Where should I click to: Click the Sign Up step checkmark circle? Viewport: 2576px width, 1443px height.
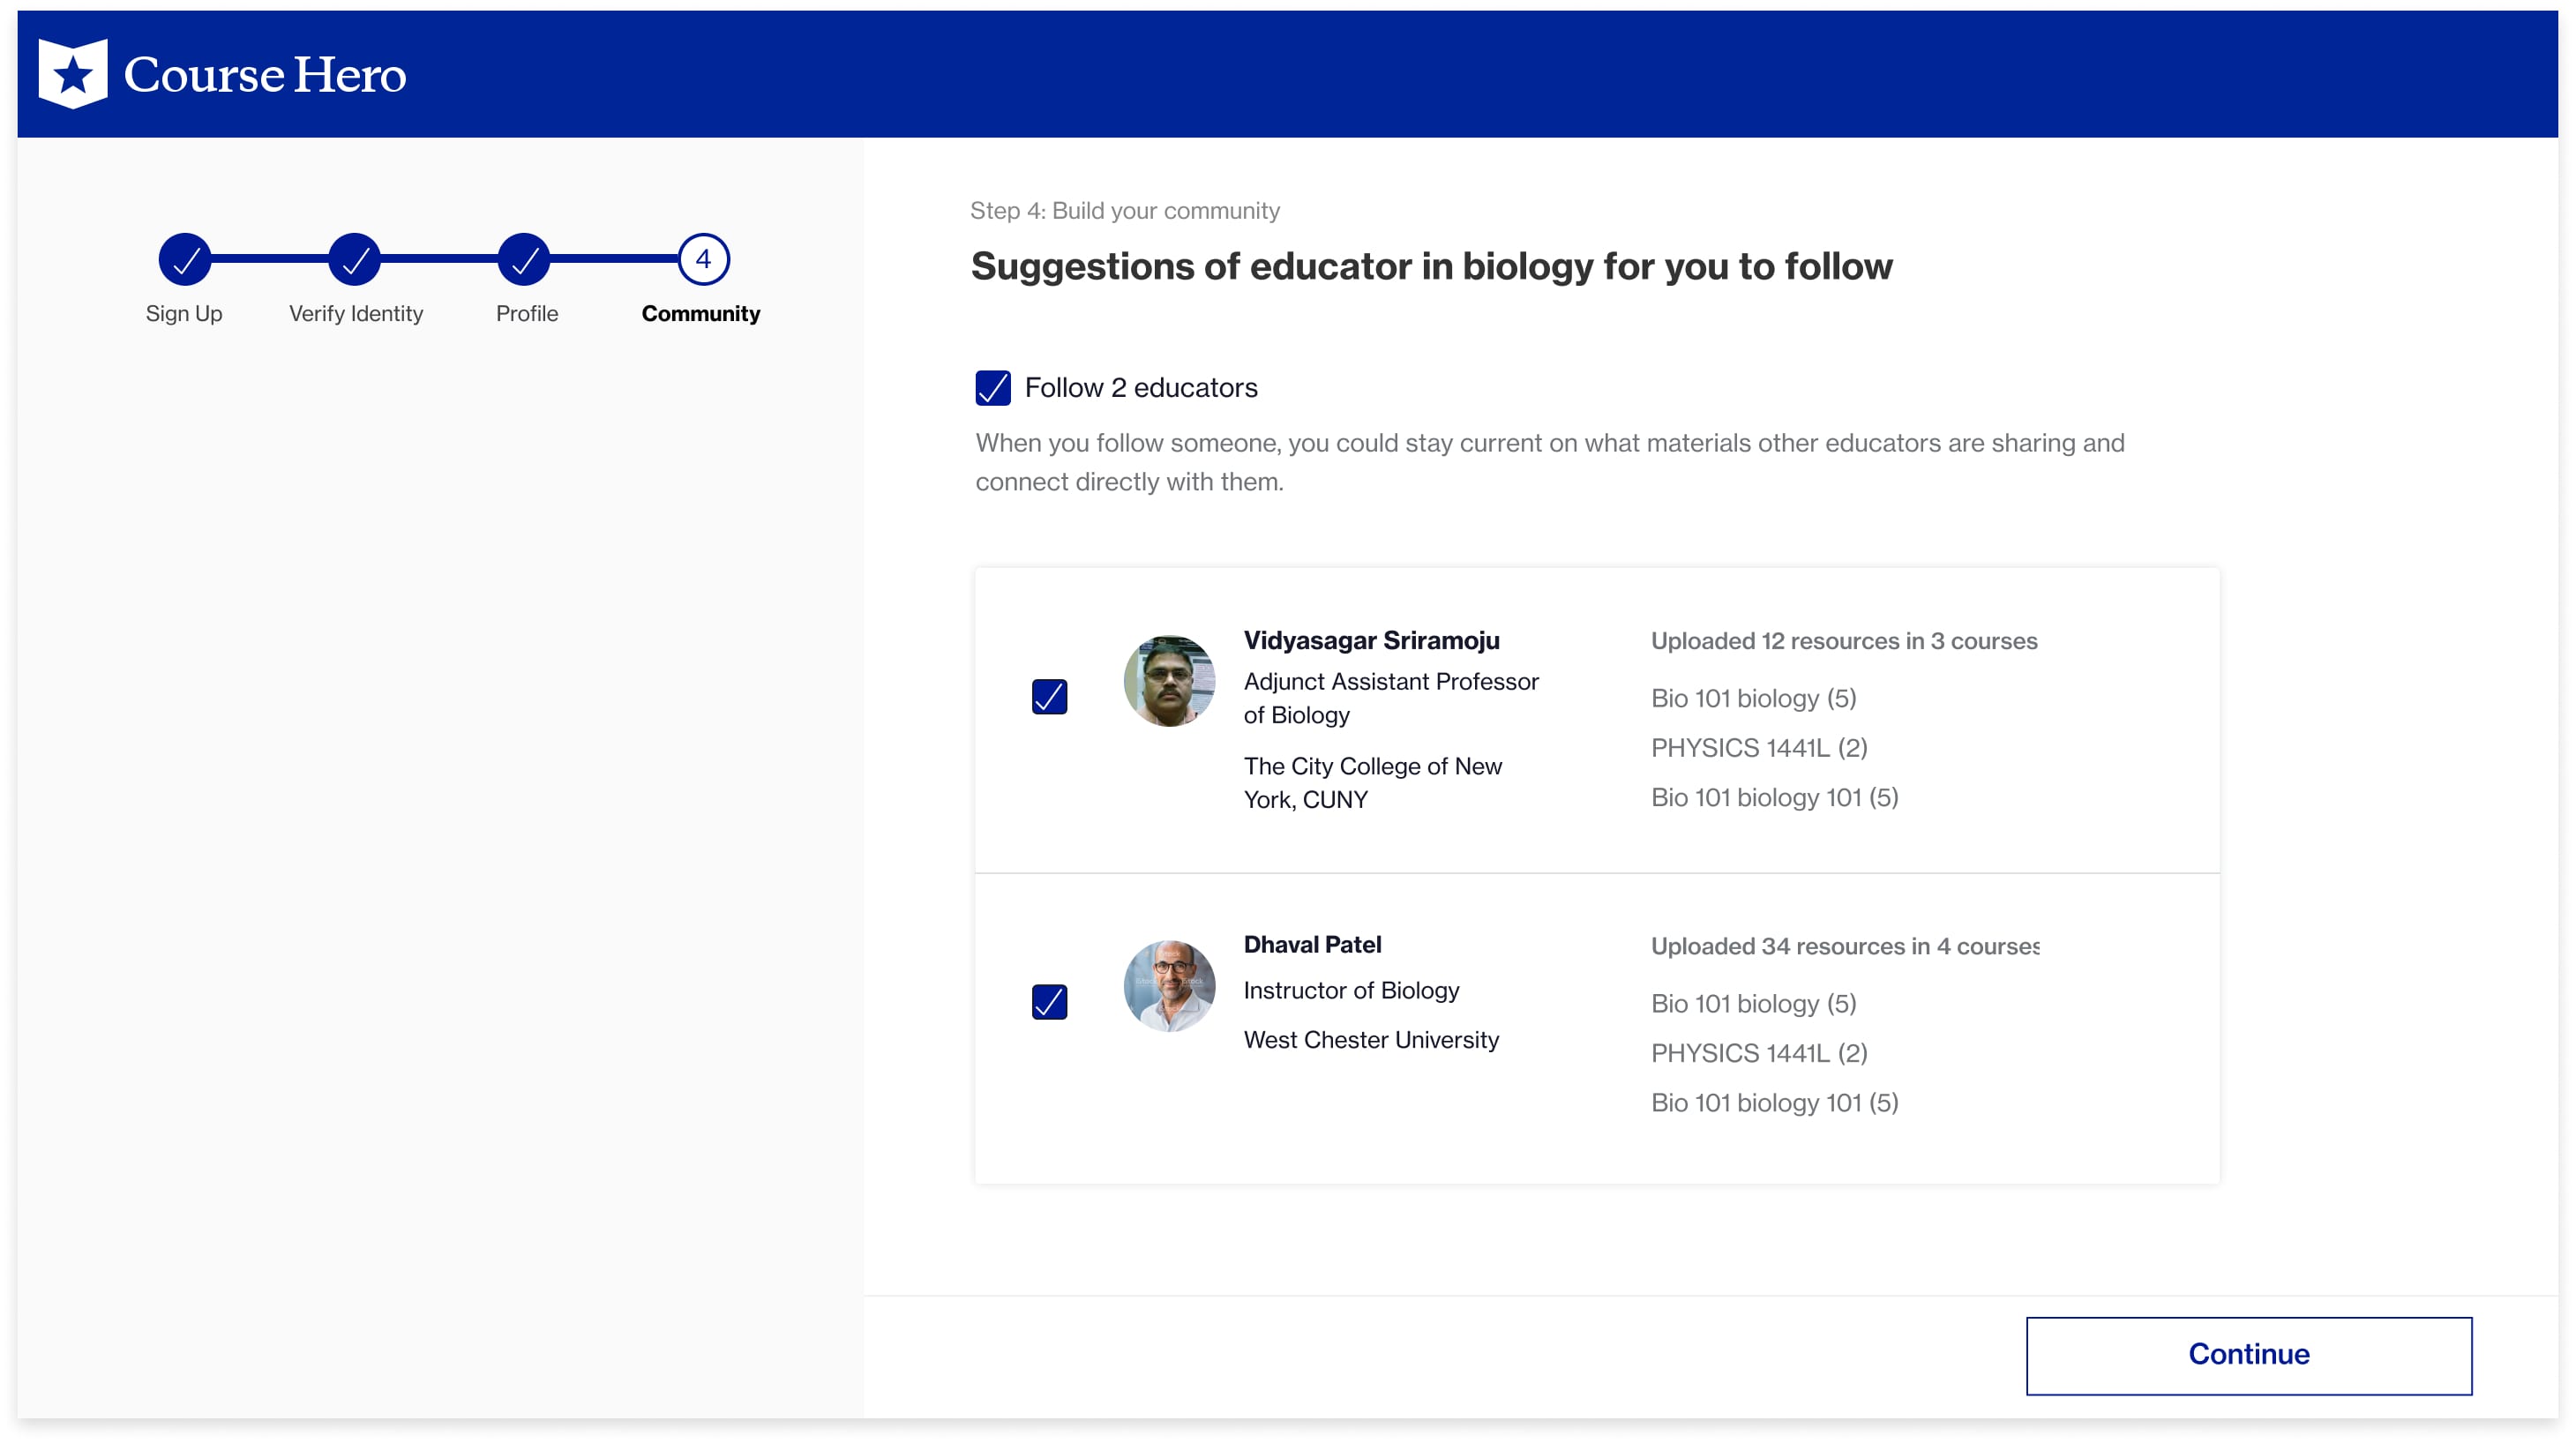point(185,260)
